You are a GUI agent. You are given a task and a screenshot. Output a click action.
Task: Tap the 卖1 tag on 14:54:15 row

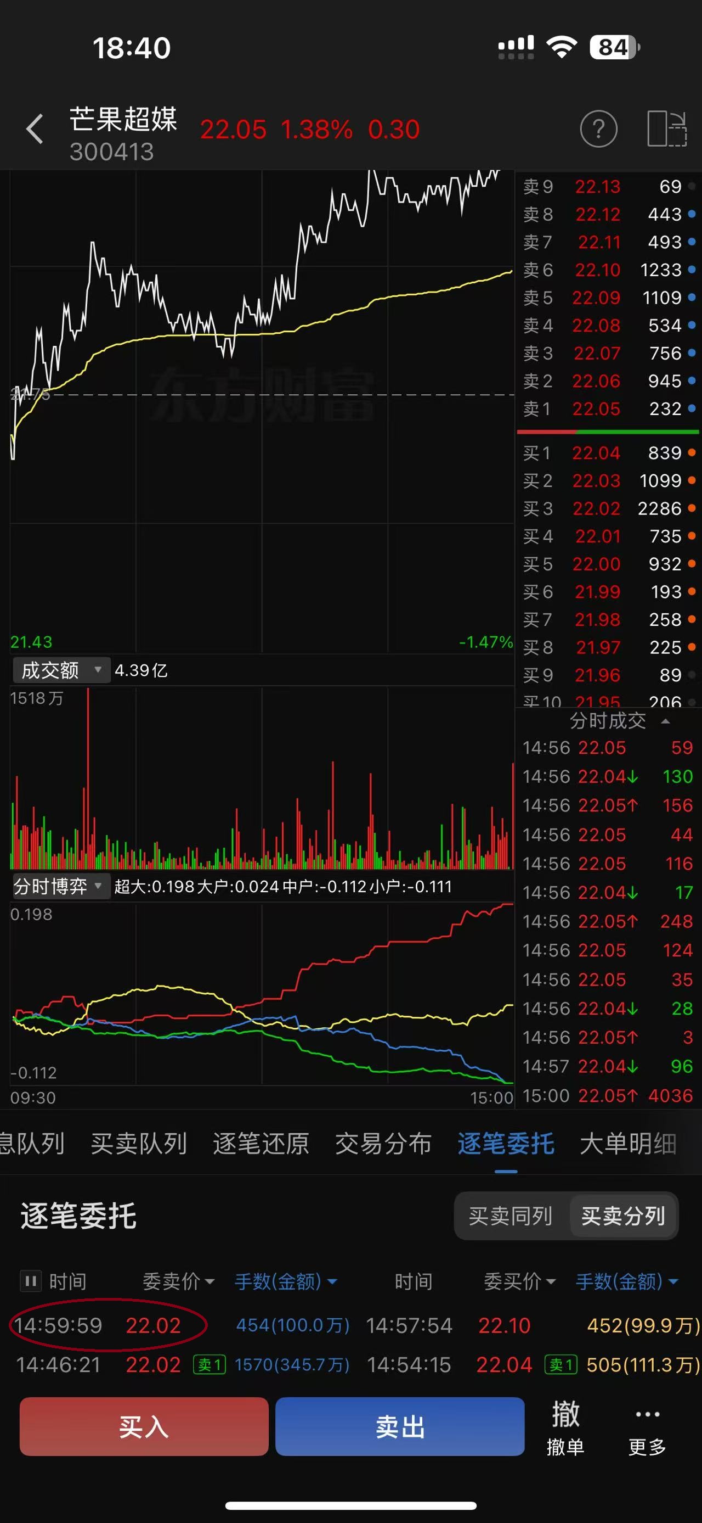(x=561, y=1365)
